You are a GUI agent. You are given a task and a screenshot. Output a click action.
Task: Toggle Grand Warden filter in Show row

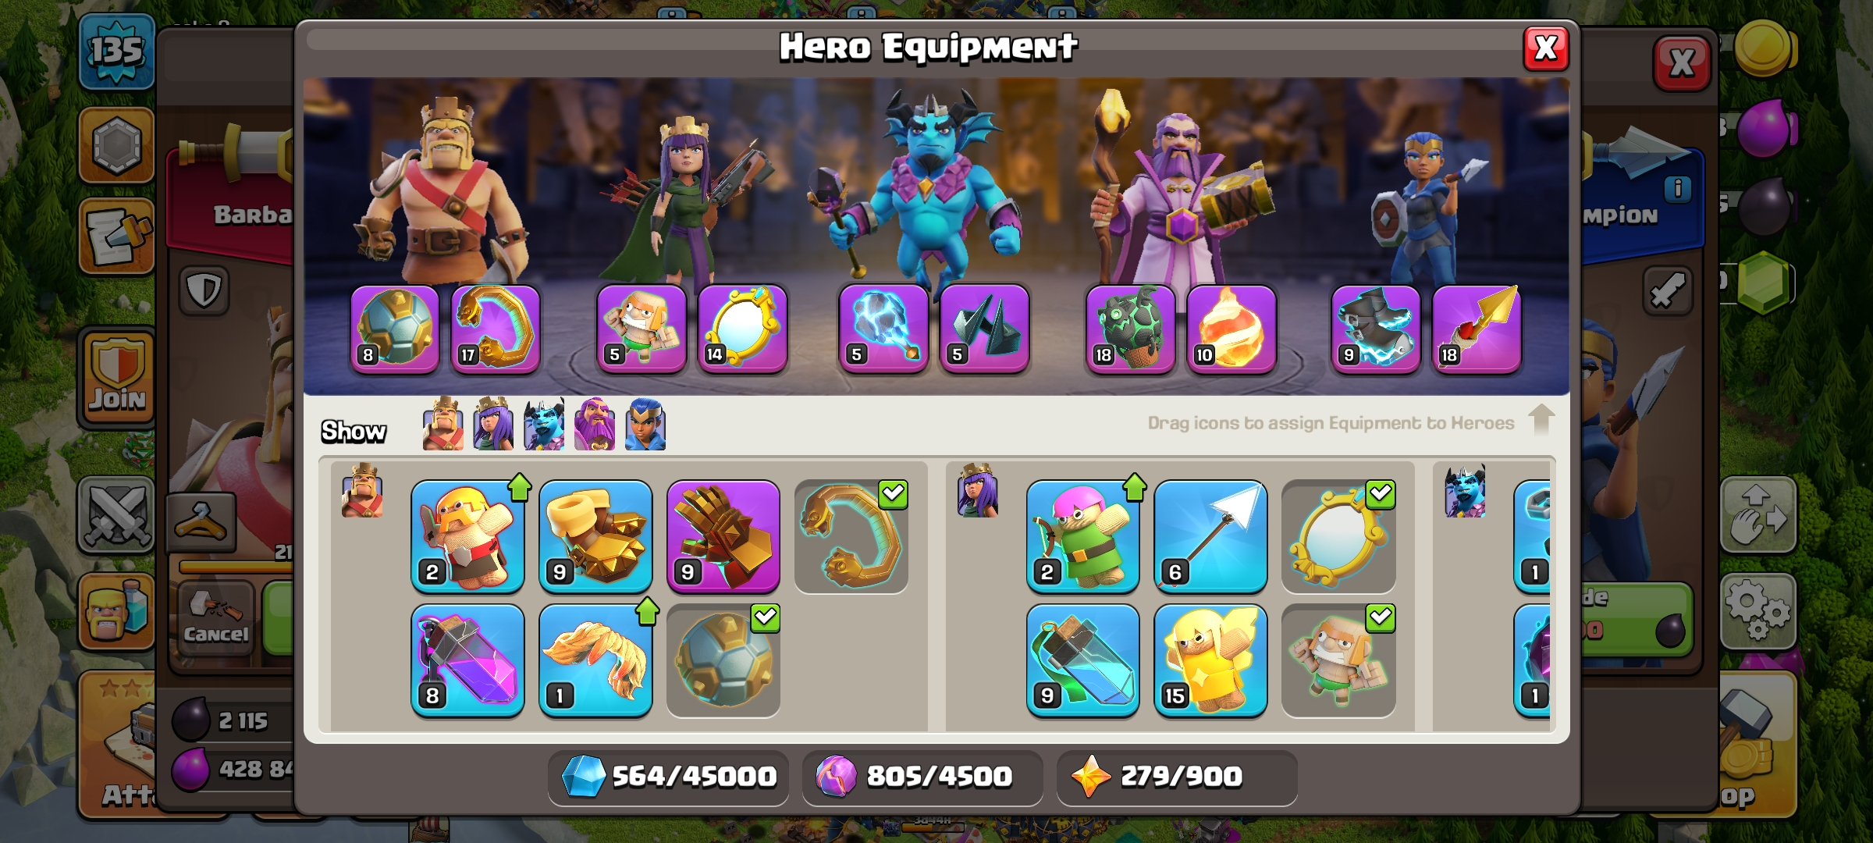tap(595, 424)
